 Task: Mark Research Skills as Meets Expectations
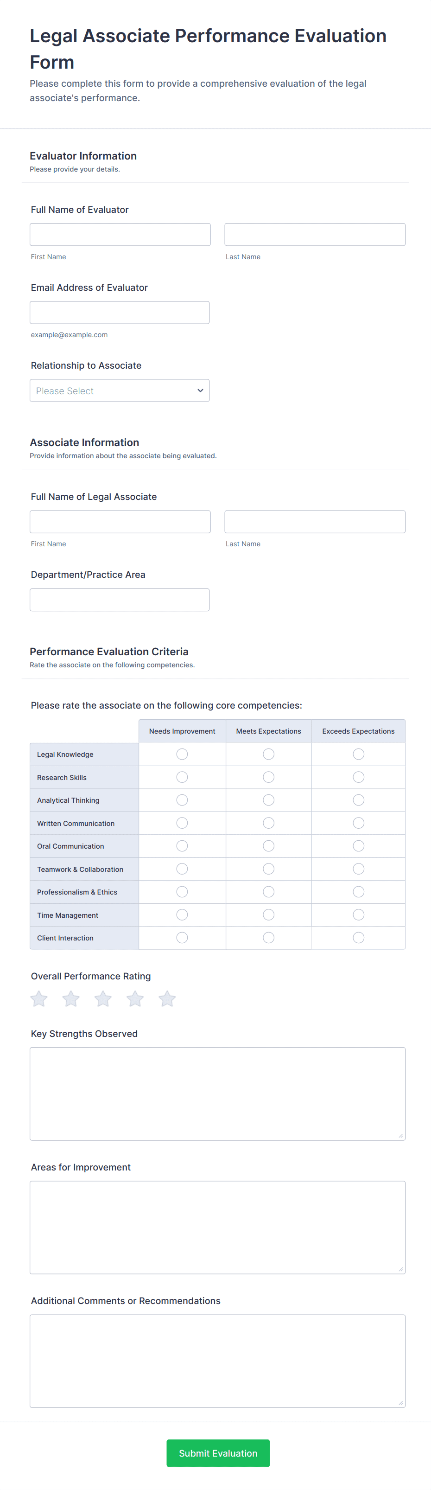[x=269, y=777]
